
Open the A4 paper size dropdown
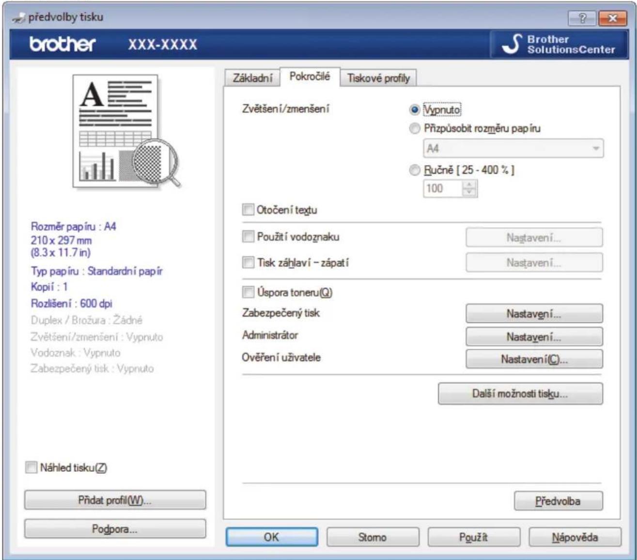pyautogui.click(x=513, y=148)
